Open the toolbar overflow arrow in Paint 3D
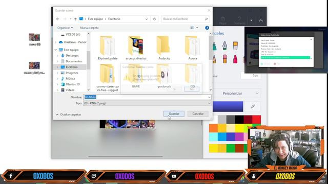This screenshot has height=184, width=328. coord(251,20)
